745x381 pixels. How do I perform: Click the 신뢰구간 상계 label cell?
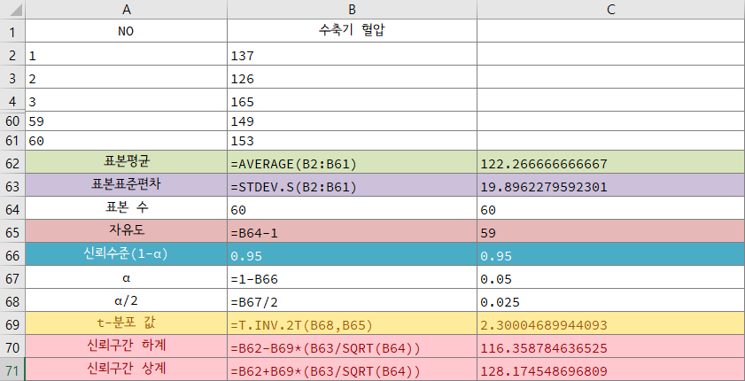pos(127,369)
